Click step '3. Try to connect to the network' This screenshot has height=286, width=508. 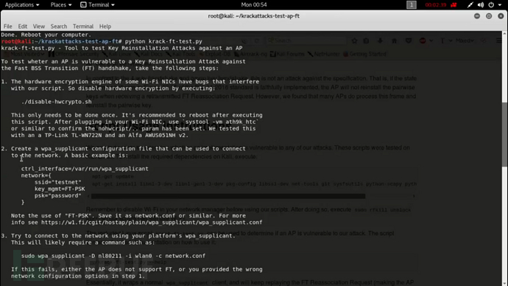119,236
